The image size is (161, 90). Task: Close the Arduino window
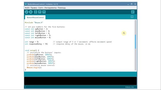tap(135, 4)
